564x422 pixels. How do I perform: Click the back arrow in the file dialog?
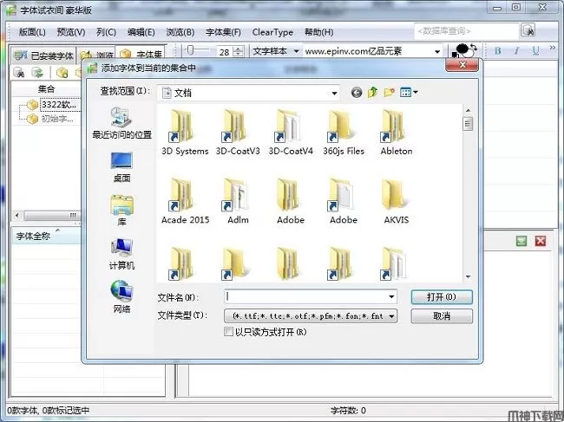click(356, 93)
